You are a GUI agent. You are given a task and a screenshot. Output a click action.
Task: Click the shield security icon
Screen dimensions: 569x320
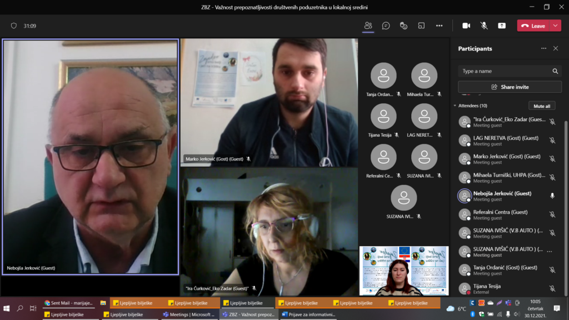[x=14, y=26]
